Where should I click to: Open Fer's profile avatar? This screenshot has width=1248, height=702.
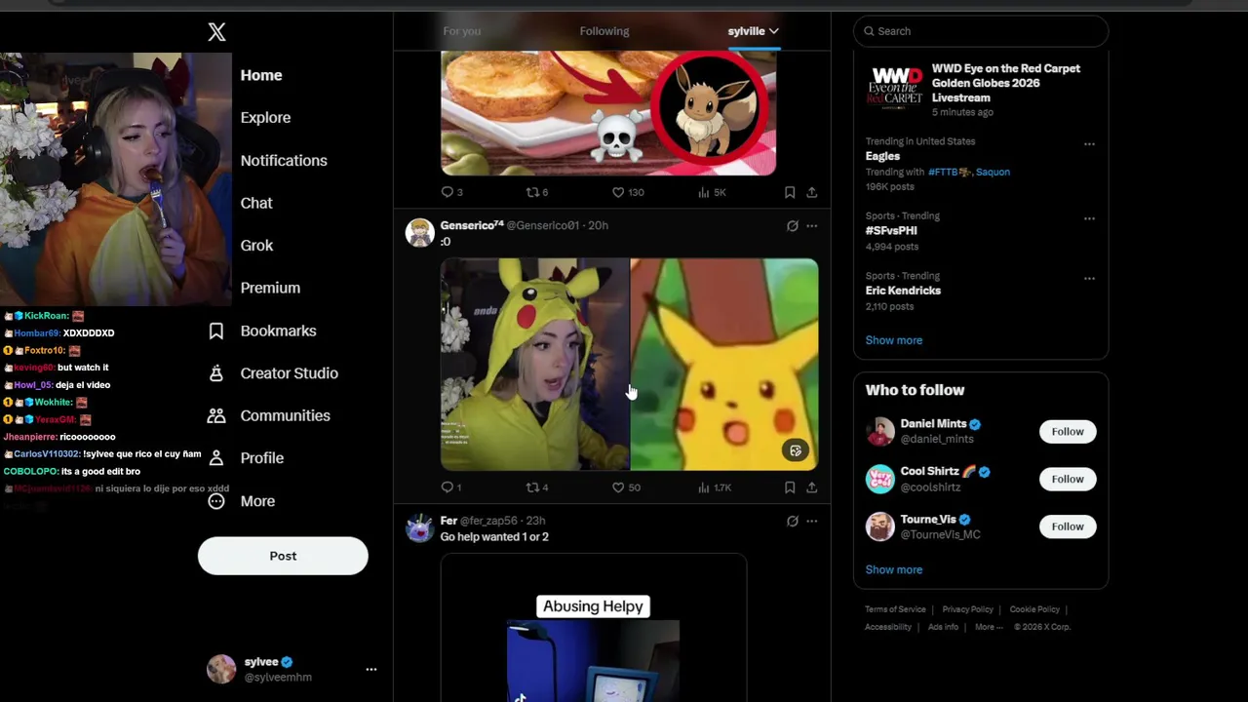(419, 528)
